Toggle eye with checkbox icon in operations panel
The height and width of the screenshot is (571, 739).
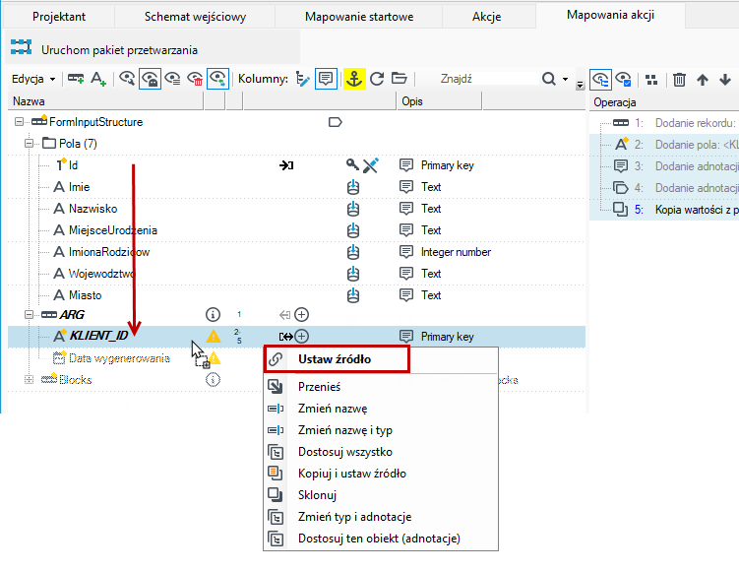[x=624, y=79]
